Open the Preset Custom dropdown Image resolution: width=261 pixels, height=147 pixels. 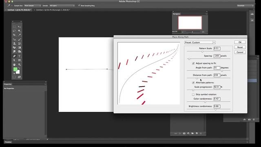click(200, 42)
